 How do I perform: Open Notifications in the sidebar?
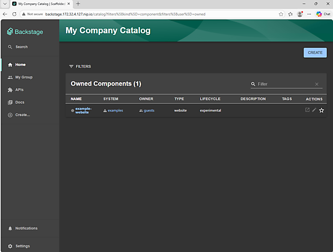[x=26, y=228]
